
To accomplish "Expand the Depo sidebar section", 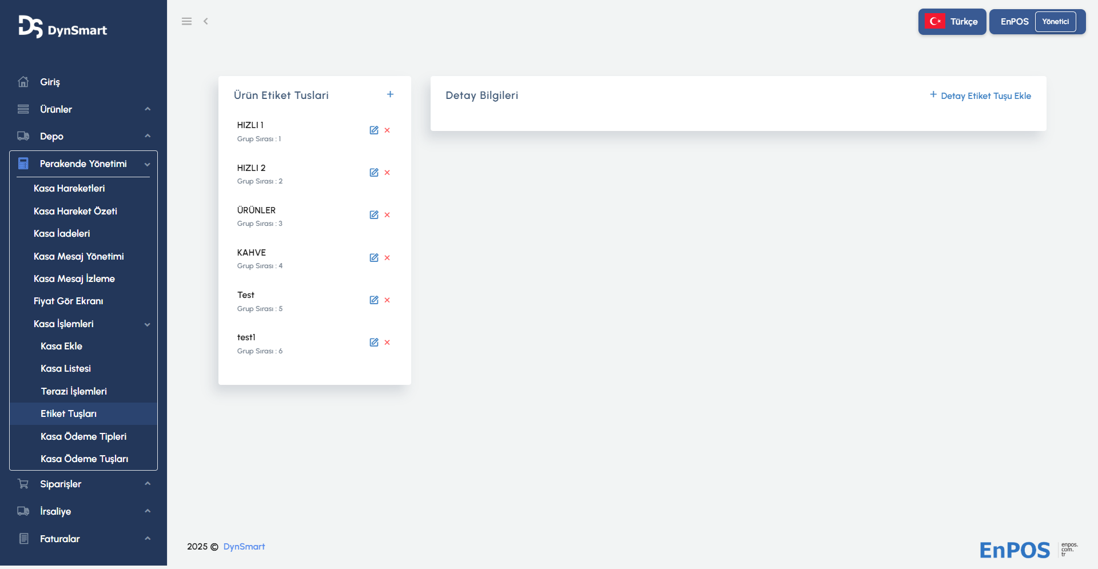I will (83, 136).
